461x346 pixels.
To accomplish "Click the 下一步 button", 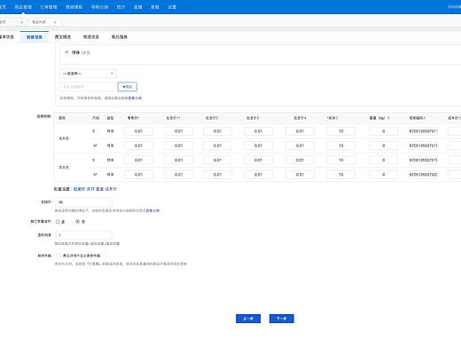I will [x=282, y=318].
